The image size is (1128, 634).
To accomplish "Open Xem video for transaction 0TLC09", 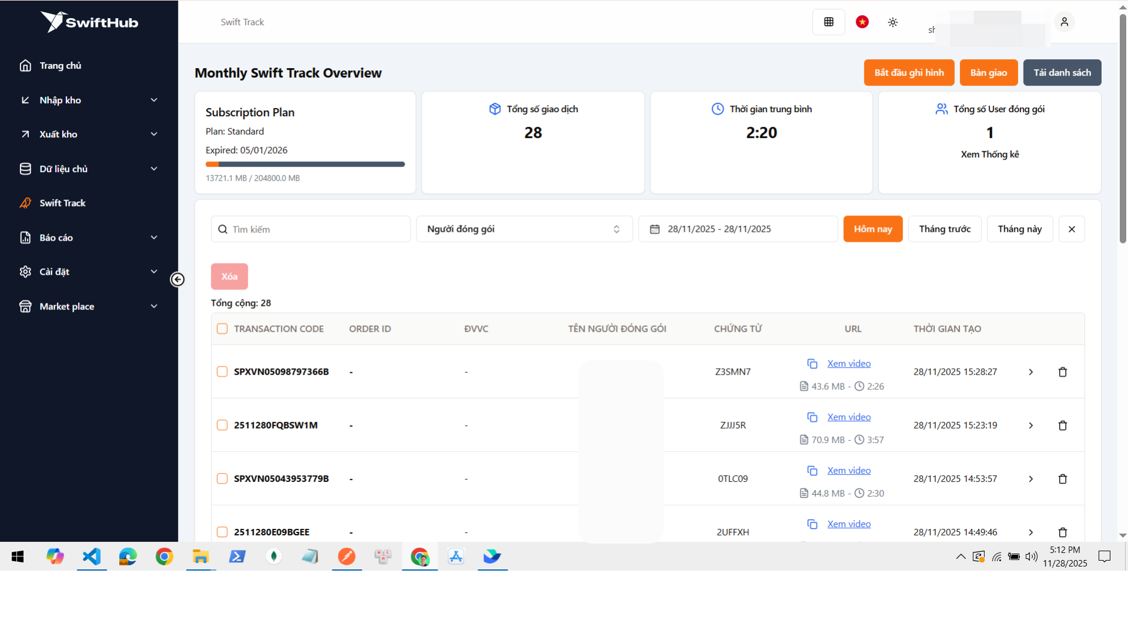I will click(848, 470).
